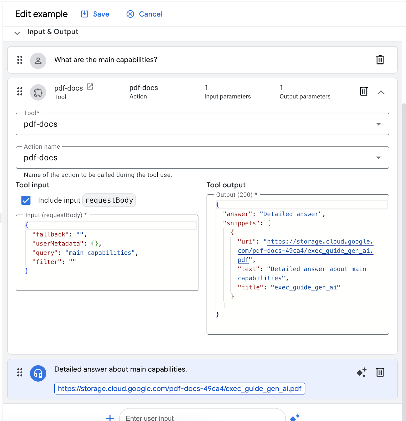Image resolution: width=406 pixels, height=421 pixels.
Task: Open the exec_guide_gen_ai.pdf link chip
Action: (x=180, y=389)
